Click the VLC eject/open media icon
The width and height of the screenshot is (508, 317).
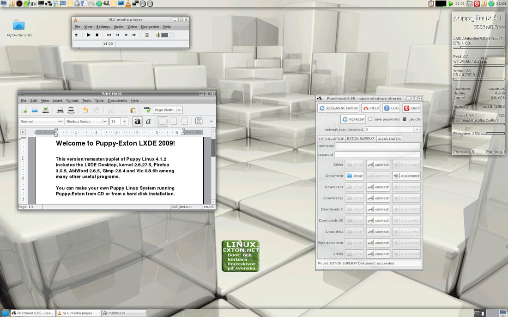pos(77,35)
